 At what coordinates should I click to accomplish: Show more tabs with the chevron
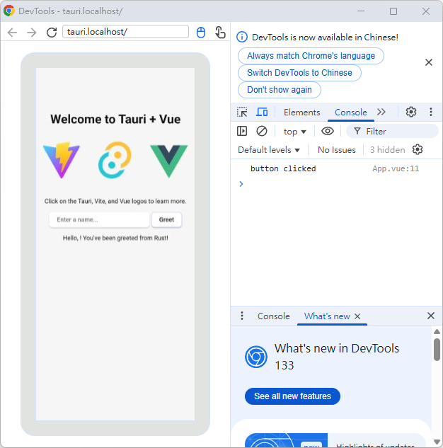381,112
